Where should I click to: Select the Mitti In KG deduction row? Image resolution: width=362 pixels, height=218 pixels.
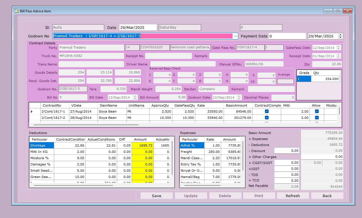42,152
